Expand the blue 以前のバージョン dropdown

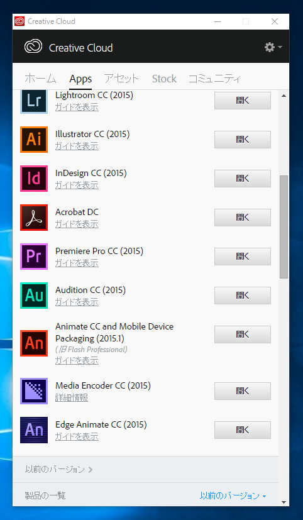point(233,495)
